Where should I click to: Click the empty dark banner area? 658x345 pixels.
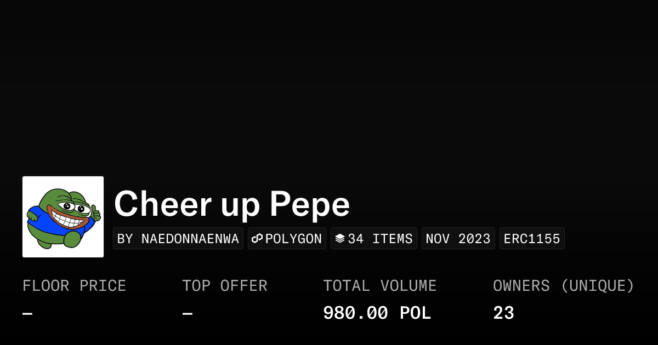tap(329, 82)
